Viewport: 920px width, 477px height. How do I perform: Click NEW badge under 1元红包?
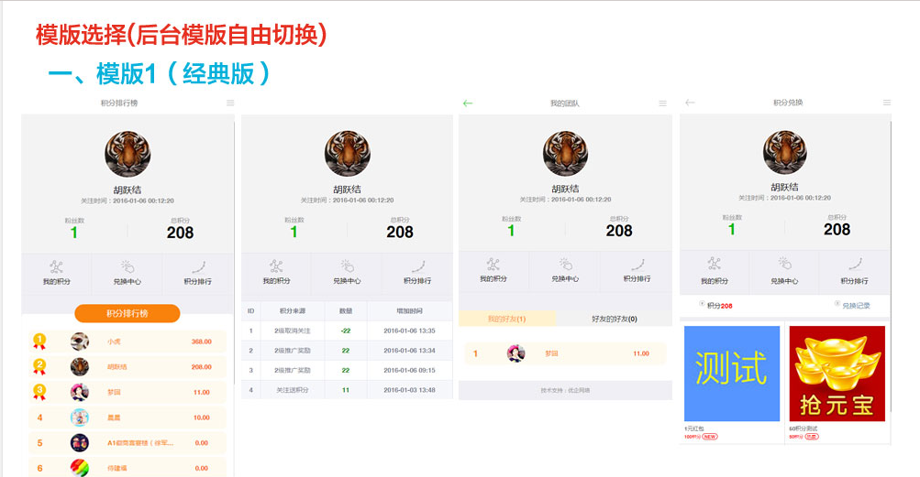point(710,437)
